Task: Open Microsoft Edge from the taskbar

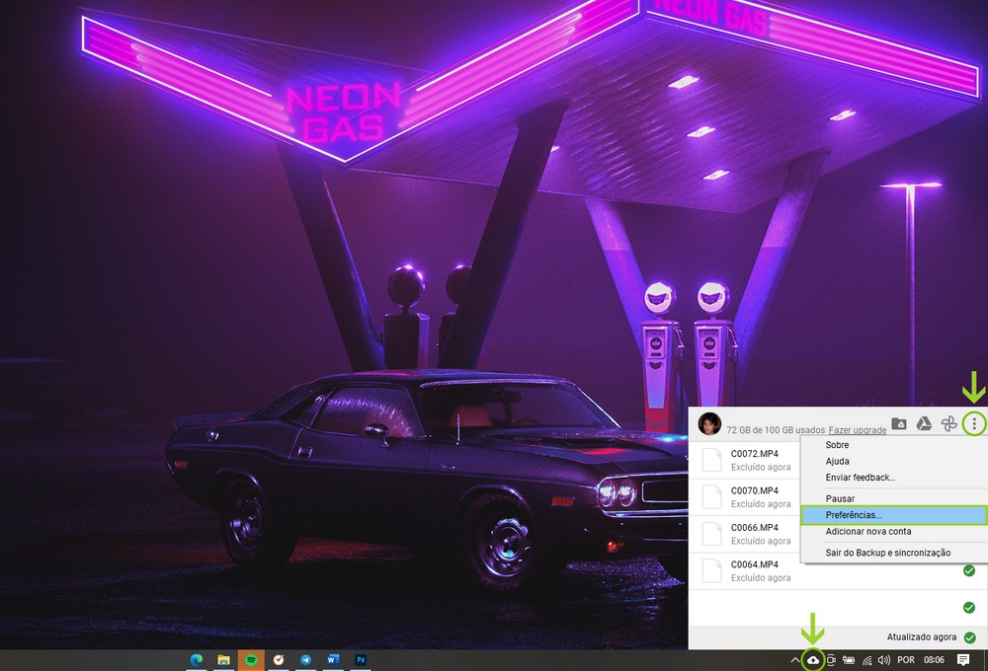Action: pos(196,659)
